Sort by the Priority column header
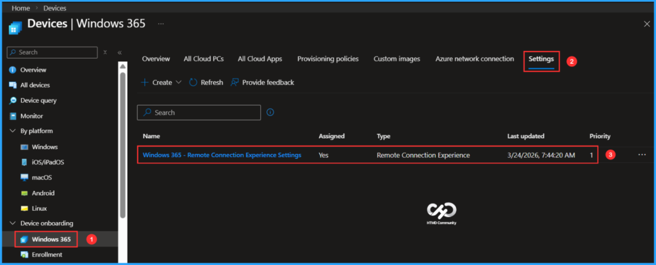The image size is (656, 265). click(x=600, y=136)
